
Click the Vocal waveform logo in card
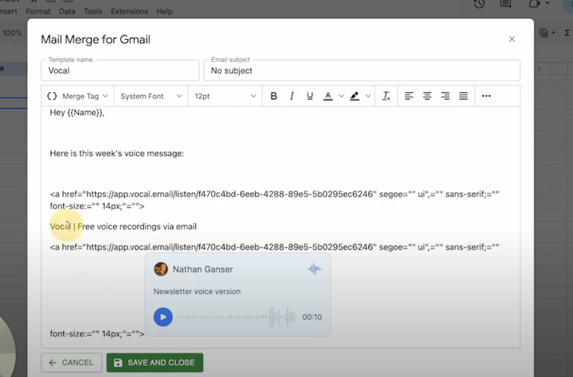click(x=314, y=269)
